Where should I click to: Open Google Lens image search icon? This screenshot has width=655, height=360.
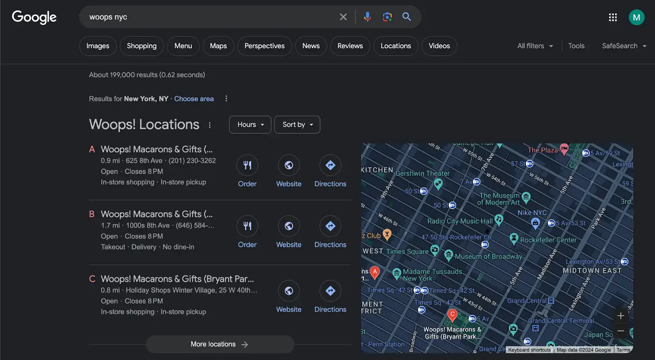(x=387, y=17)
